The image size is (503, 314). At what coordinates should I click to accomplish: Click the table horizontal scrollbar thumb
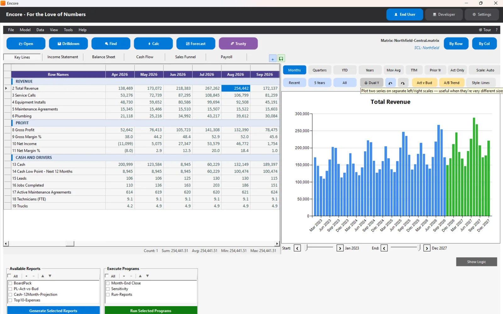70,244
